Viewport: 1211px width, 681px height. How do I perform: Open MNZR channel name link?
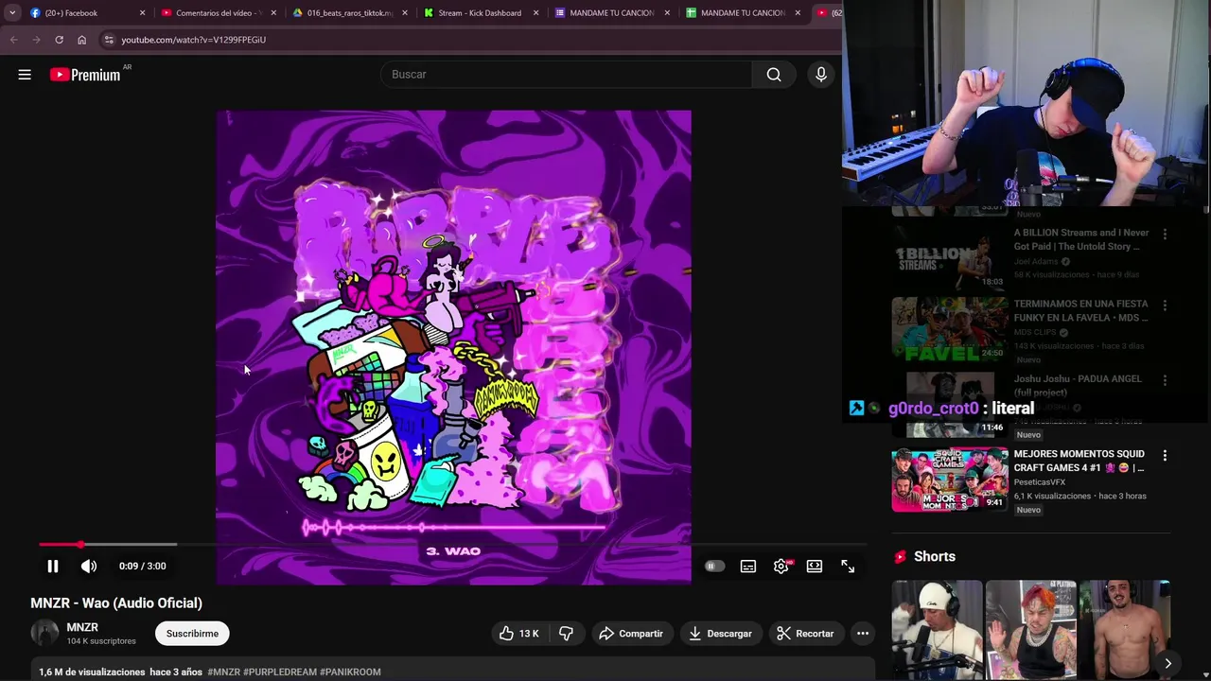82,627
